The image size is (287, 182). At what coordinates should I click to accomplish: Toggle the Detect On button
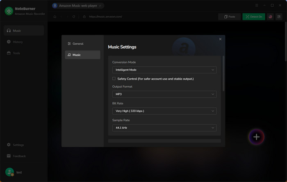point(254,17)
